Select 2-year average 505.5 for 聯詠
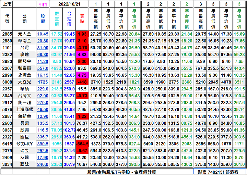This screenshot has height=175, width=247. (x=174, y=164)
